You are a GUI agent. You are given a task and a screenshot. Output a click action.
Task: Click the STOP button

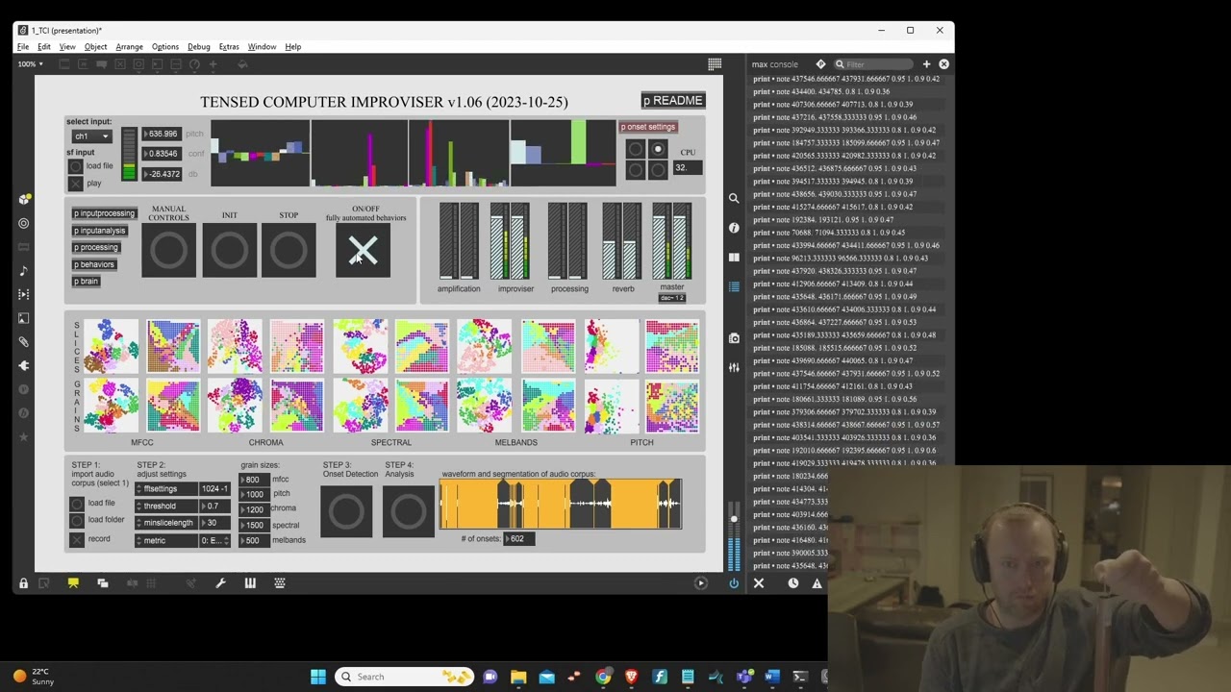point(289,251)
